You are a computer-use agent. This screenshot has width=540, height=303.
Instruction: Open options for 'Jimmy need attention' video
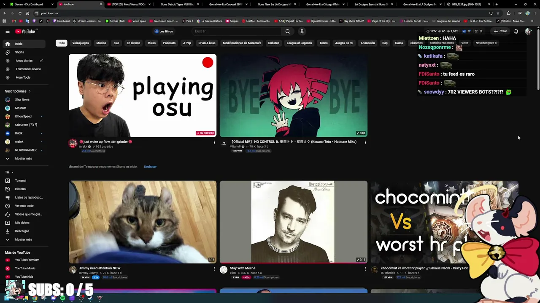tap(214, 268)
